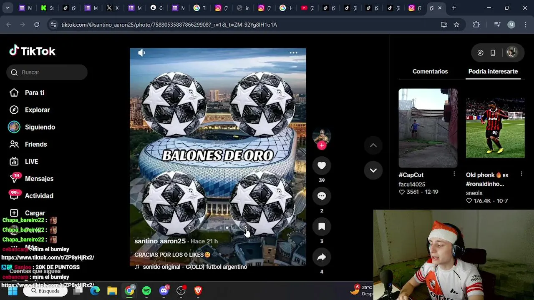Switch to the Podría interesarte tab
Image resolution: width=534 pixels, height=300 pixels.
point(493,71)
